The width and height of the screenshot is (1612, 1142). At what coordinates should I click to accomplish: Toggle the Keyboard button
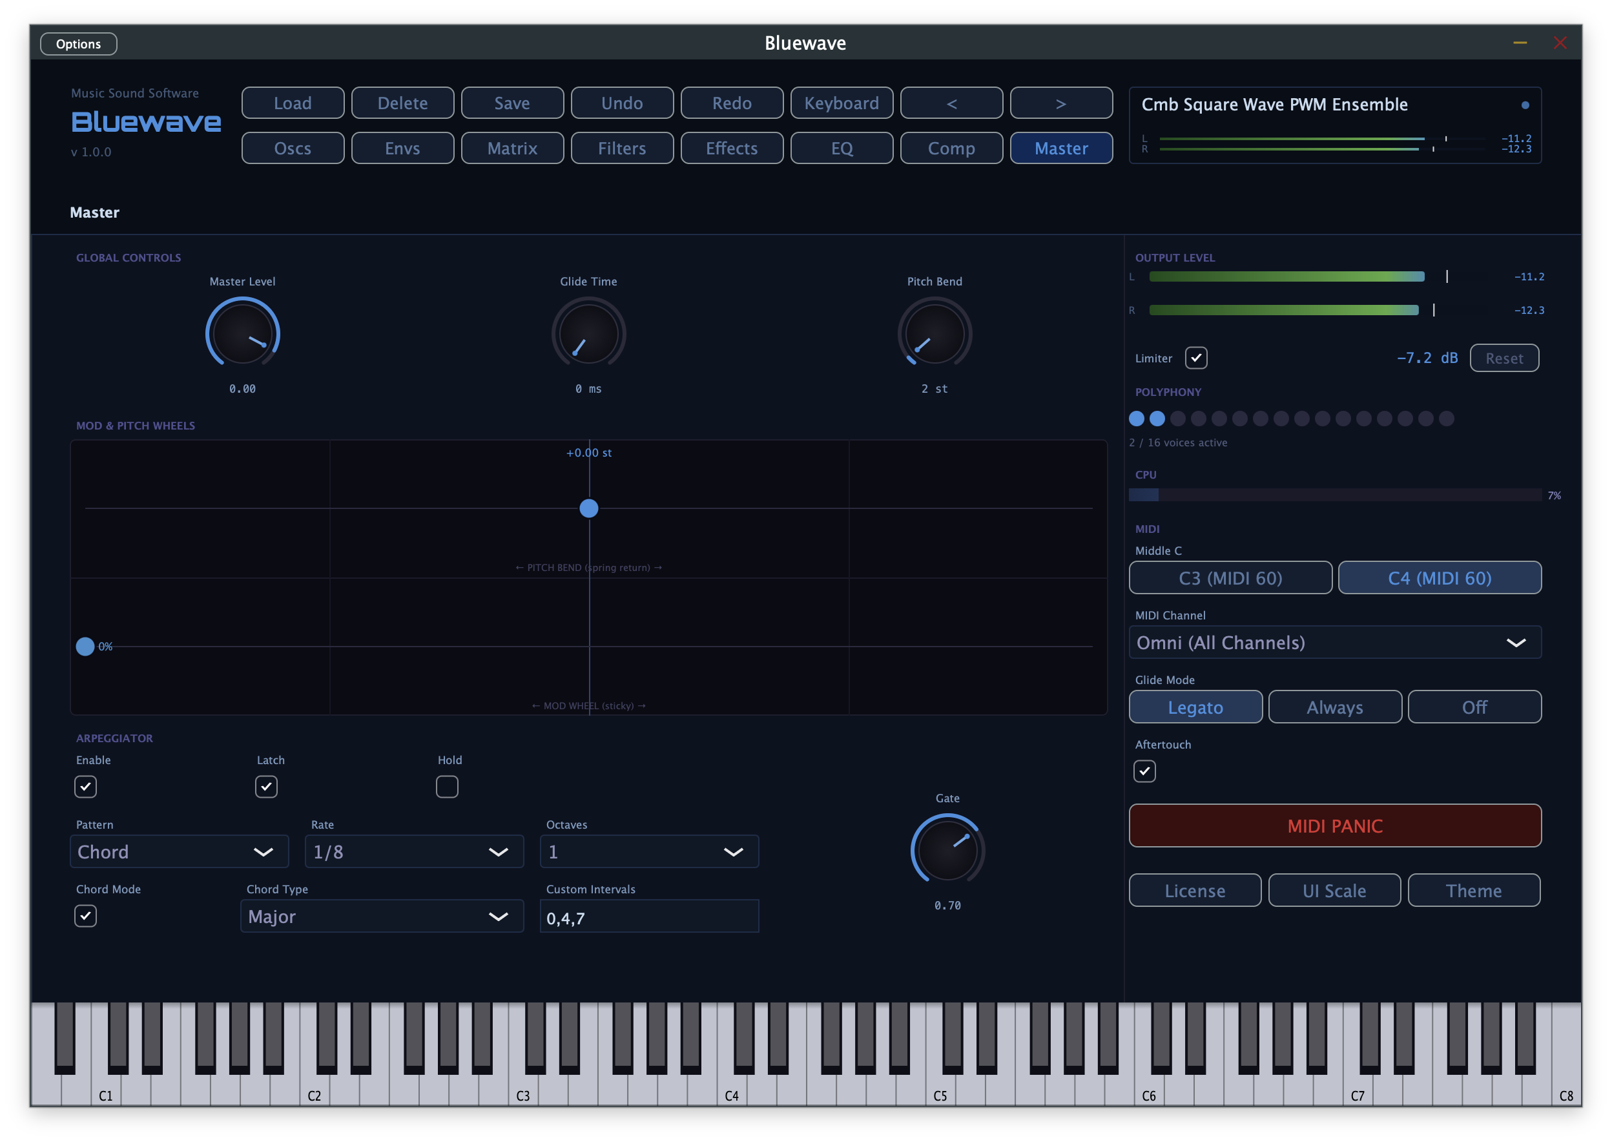click(842, 103)
